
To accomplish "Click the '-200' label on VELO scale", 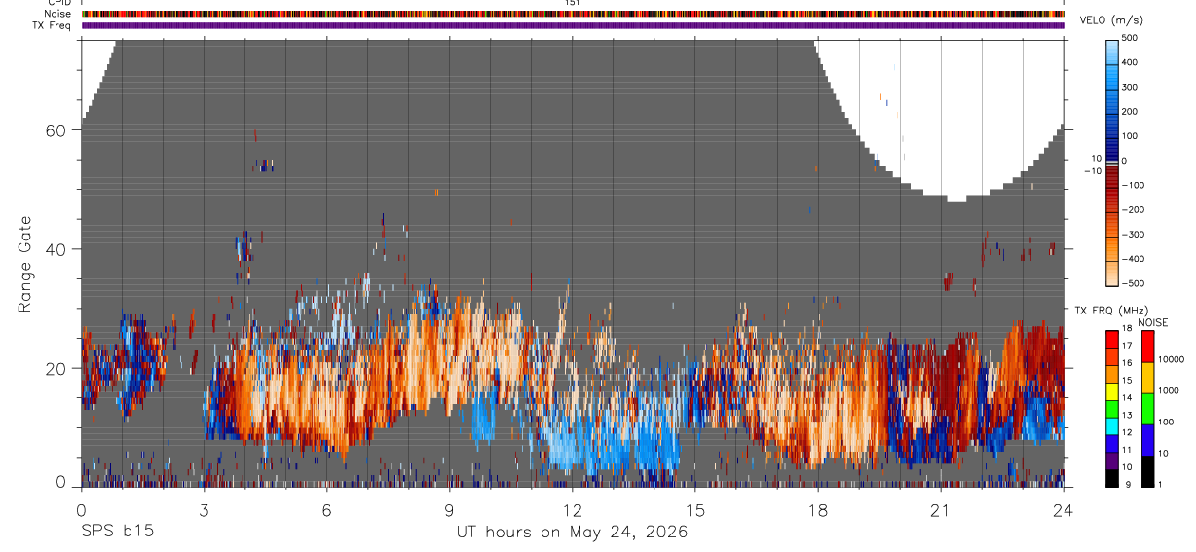I will 1133,209.
